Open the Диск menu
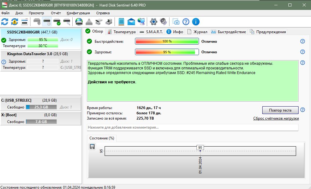The width and height of the screenshot is (311, 189). [x=19, y=13]
